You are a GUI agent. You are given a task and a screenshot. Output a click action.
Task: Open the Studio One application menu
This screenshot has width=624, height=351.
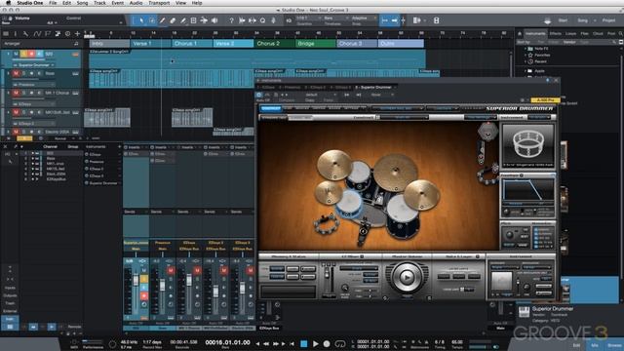(x=30, y=3)
